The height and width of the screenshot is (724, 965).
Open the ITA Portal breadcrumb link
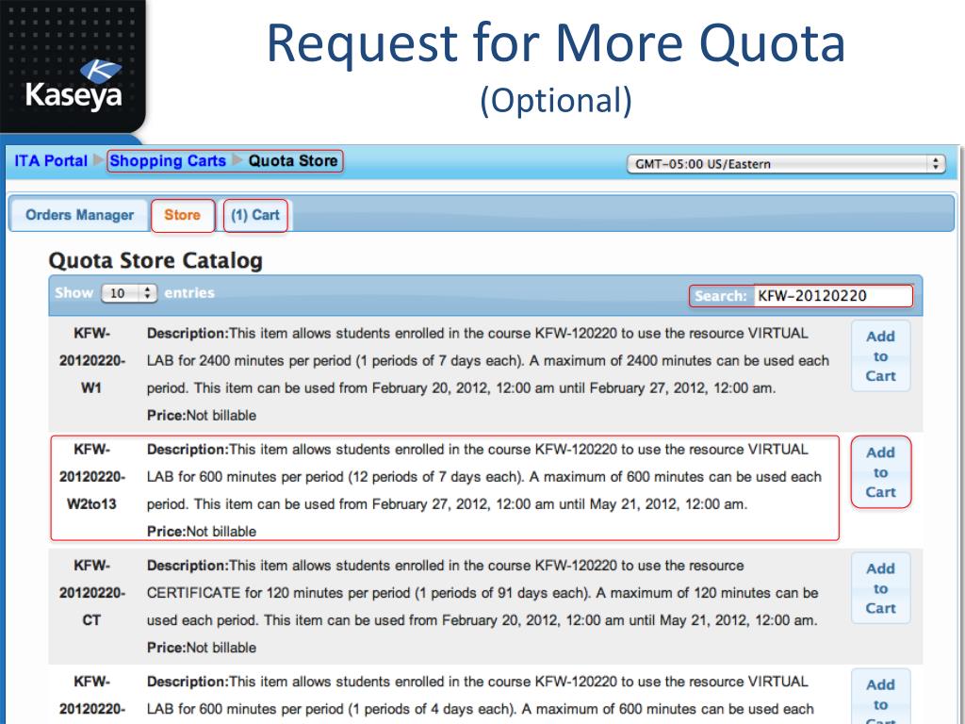[51, 160]
